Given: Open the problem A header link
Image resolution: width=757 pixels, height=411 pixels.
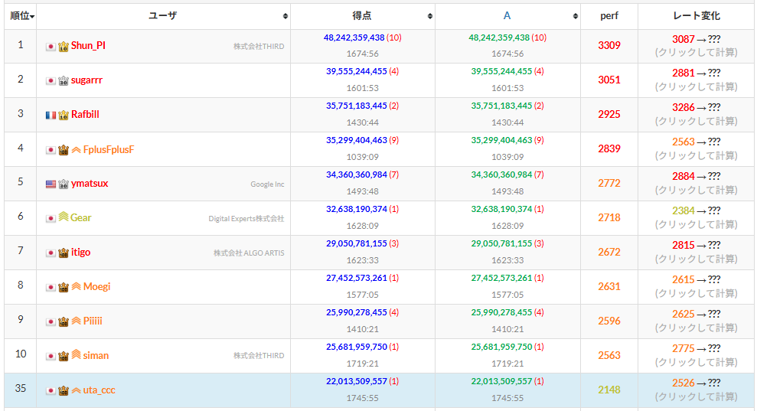Looking at the screenshot, I should pos(507,16).
